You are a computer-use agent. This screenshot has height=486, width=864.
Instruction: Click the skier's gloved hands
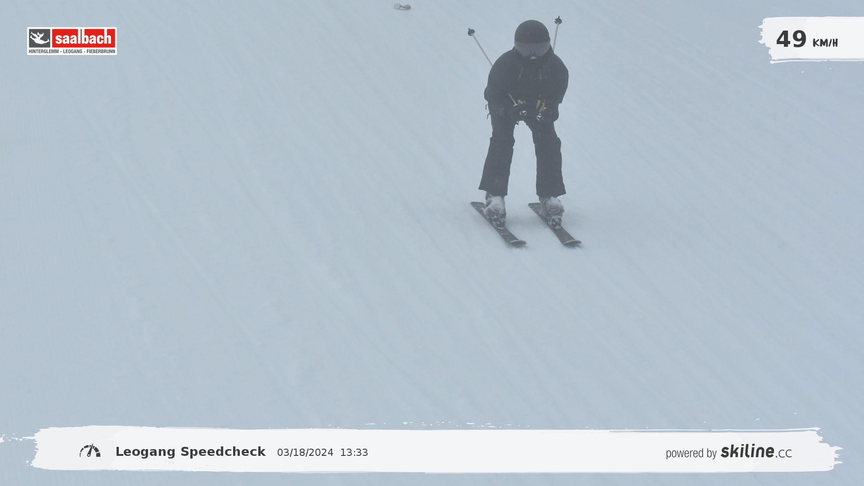coord(530,112)
